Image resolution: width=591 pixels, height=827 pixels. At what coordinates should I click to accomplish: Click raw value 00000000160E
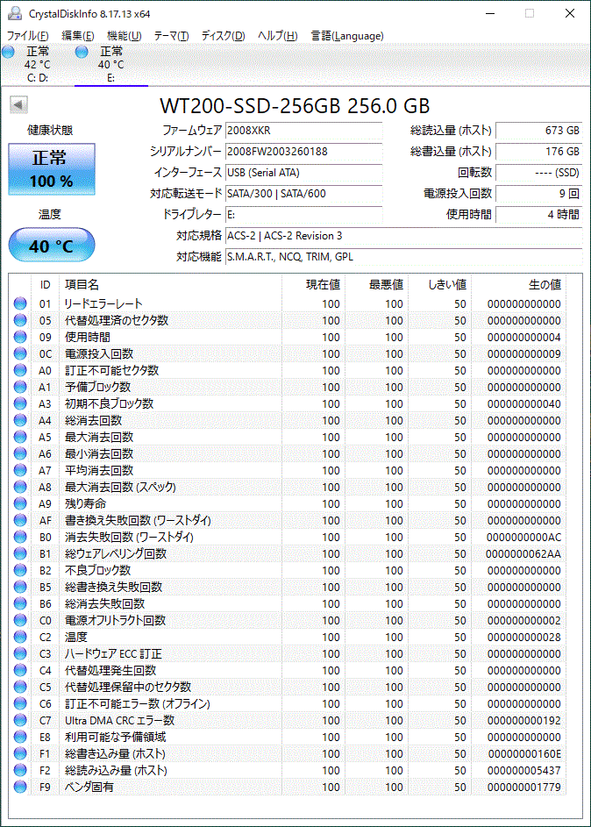tap(524, 753)
